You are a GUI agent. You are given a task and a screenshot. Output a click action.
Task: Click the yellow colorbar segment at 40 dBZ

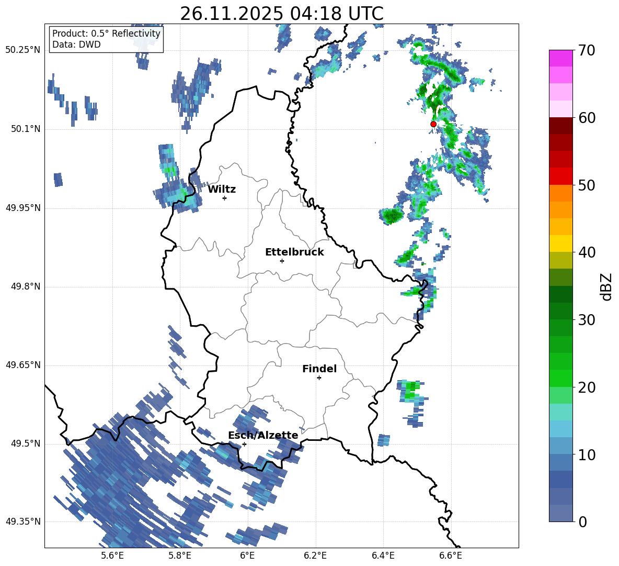pos(560,244)
